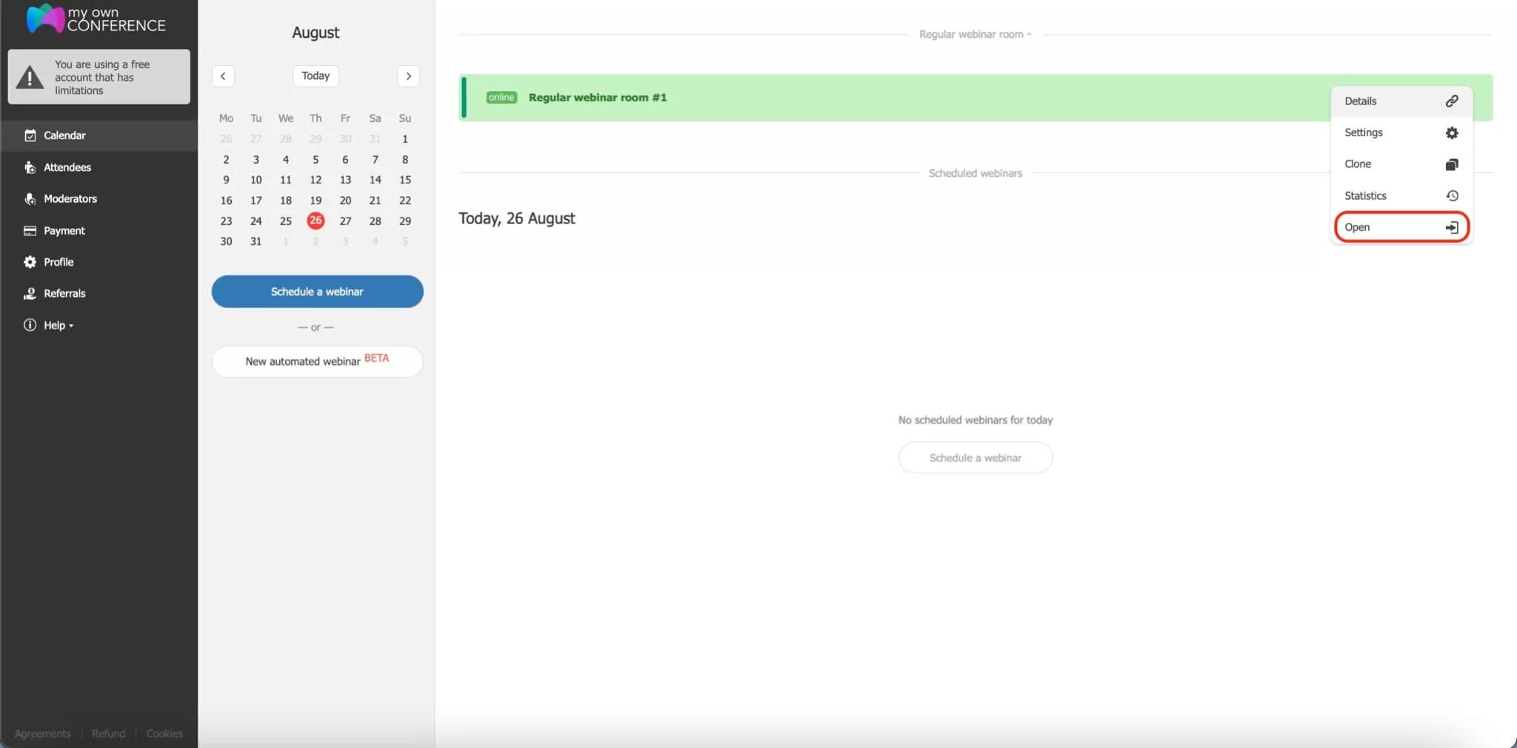The width and height of the screenshot is (1517, 748).
Task: Open the Help dropdown
Action: point(53,325)
